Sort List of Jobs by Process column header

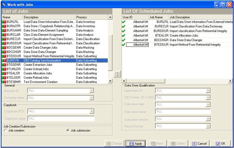92,17
